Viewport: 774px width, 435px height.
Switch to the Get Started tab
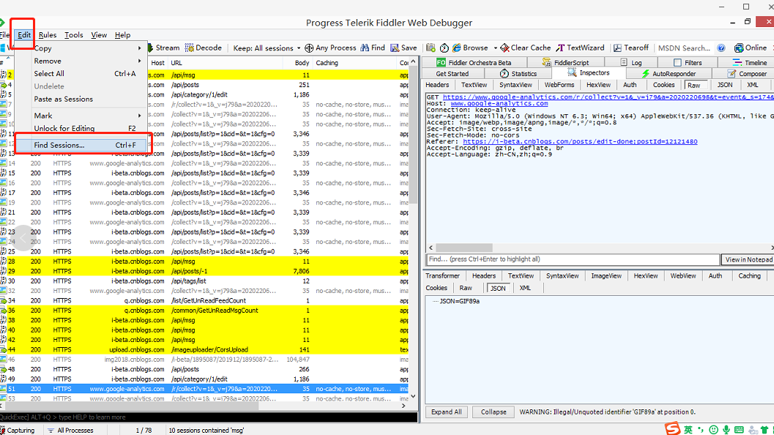click(452, 73)
